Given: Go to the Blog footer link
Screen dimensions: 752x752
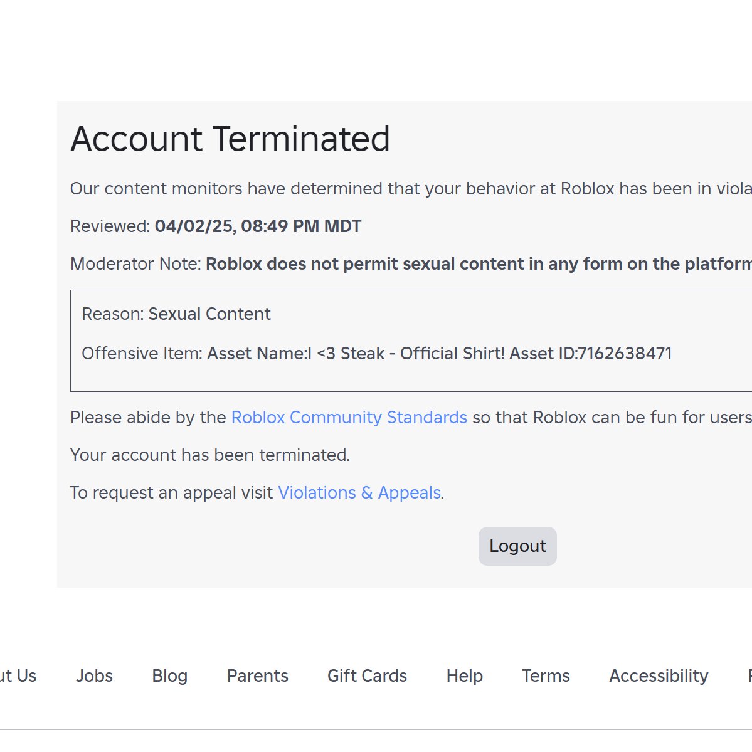Looking at the screenshot, I should [169, 675].
